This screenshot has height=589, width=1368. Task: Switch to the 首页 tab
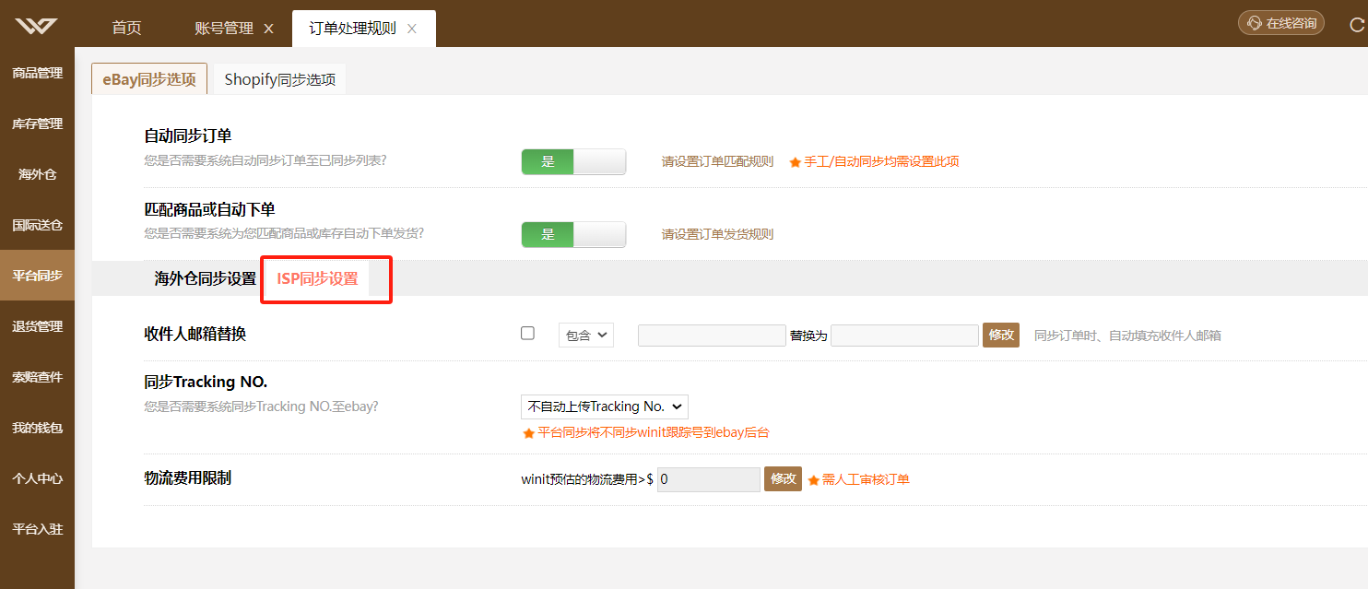coord(126,29)
